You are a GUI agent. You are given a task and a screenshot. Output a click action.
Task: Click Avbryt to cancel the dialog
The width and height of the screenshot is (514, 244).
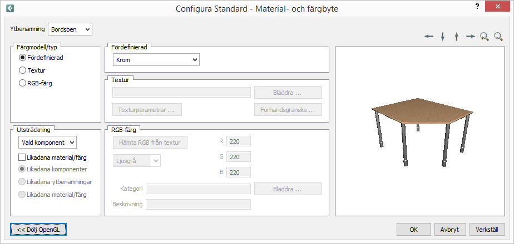[x=449, y=229]
